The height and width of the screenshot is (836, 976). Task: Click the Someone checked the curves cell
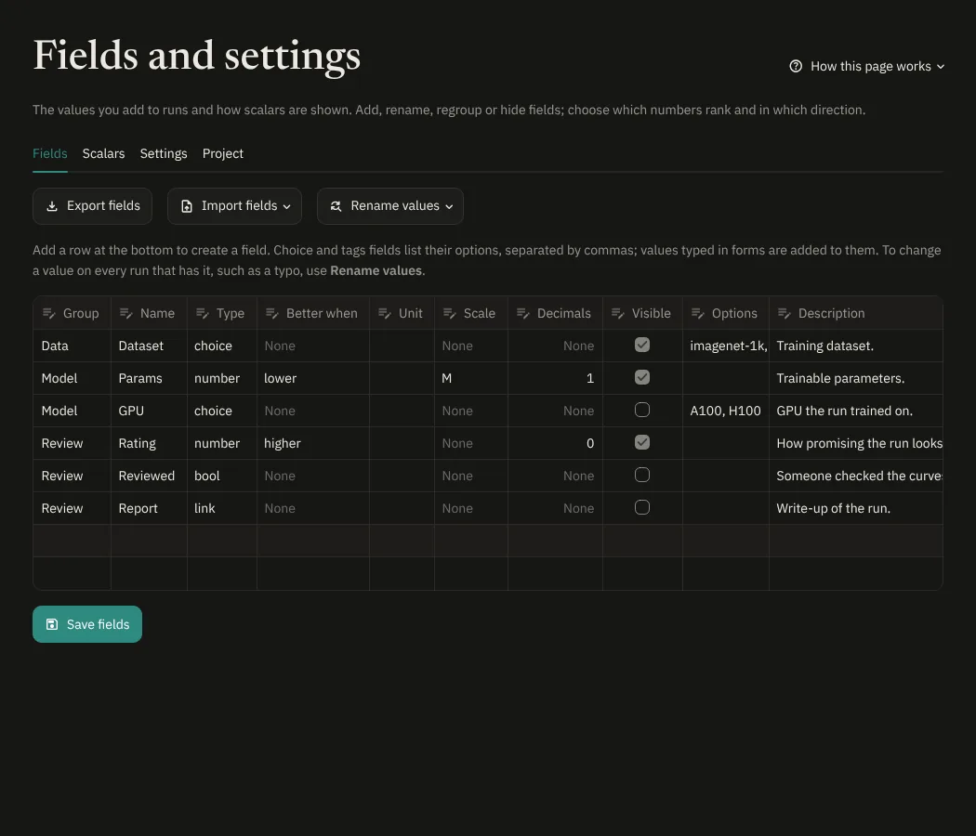click(856, 476)
